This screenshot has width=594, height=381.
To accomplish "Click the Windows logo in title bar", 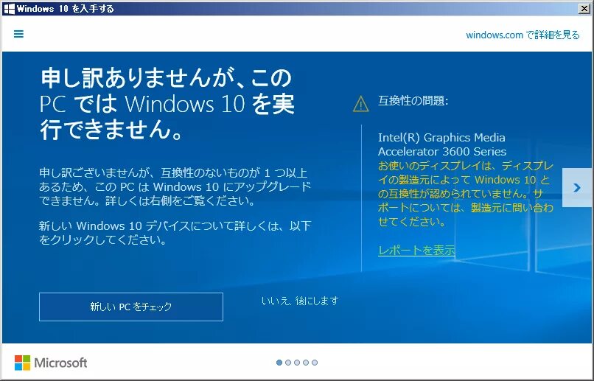I will 9,9.
